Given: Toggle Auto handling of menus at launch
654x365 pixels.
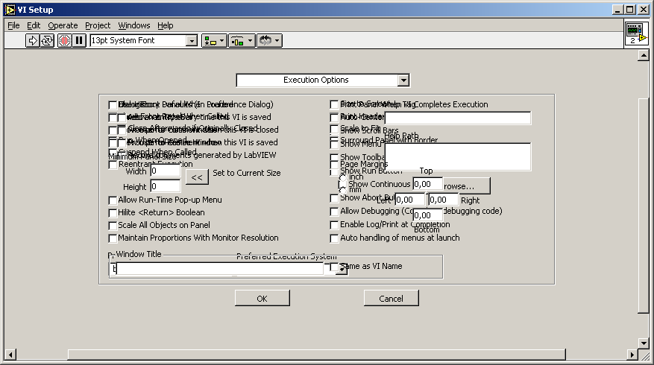Looking at the screenshot, I should coord(335,238).
